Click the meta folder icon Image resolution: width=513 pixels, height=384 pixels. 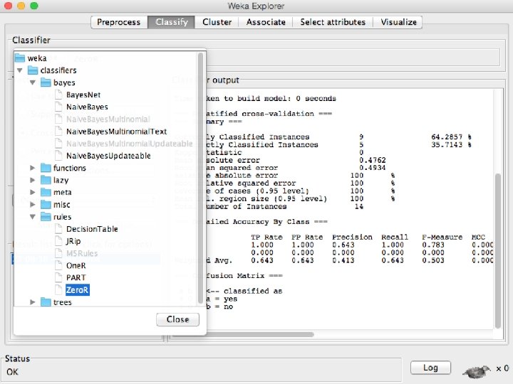coord(46,192)
